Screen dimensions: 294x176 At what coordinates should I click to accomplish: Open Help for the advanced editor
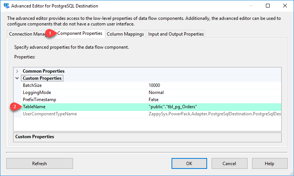pos(269,164)
